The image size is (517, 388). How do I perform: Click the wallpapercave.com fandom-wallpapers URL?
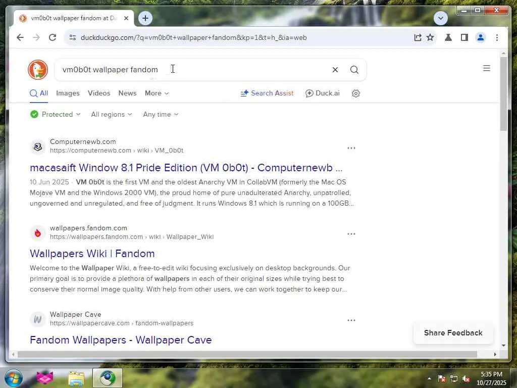point(122,323)
